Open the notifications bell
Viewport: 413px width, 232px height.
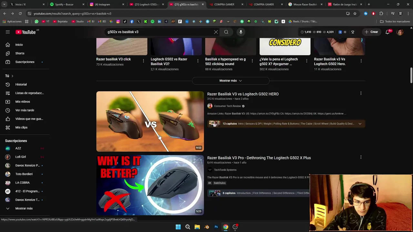(x=388, y=32)
